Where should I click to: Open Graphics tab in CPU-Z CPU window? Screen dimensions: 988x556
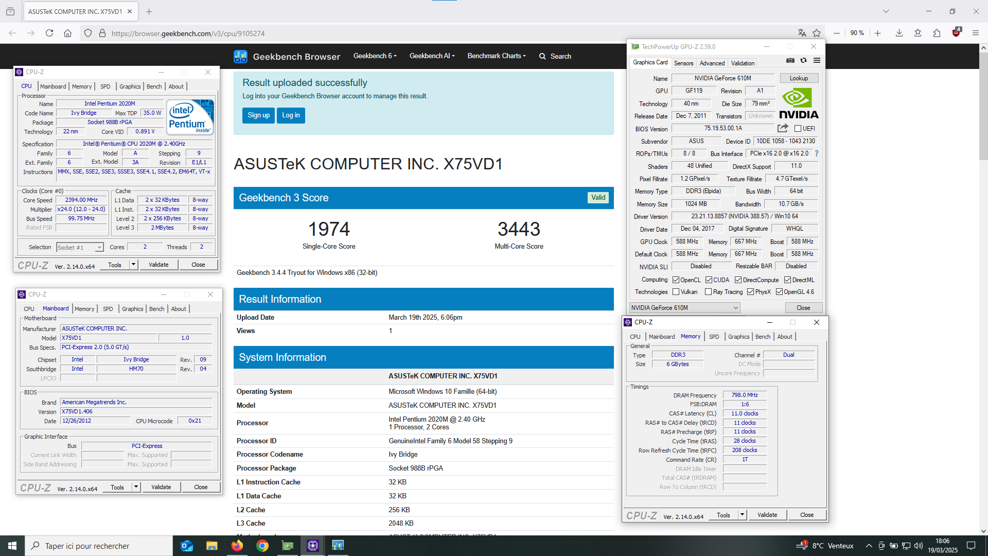pyautogui.click(x=130, y=86)
